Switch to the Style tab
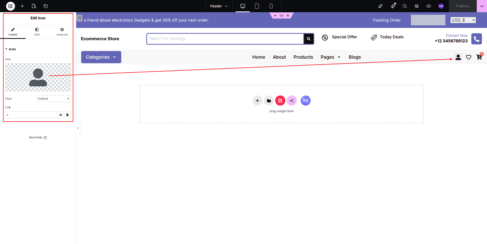 [37, 32]
